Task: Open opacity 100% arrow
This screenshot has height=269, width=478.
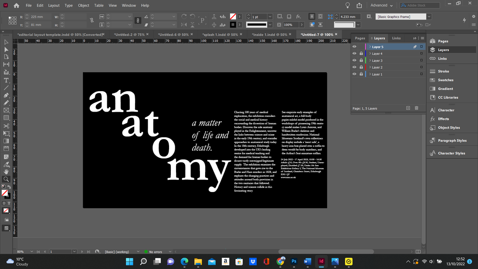Action: click(302, 25)
